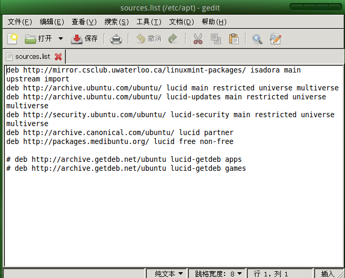Expand the 跳格宽度: 8 tab width dropdown
This screenshot has width=345, height=278.
pyautogui.click(x=218, y=274)
